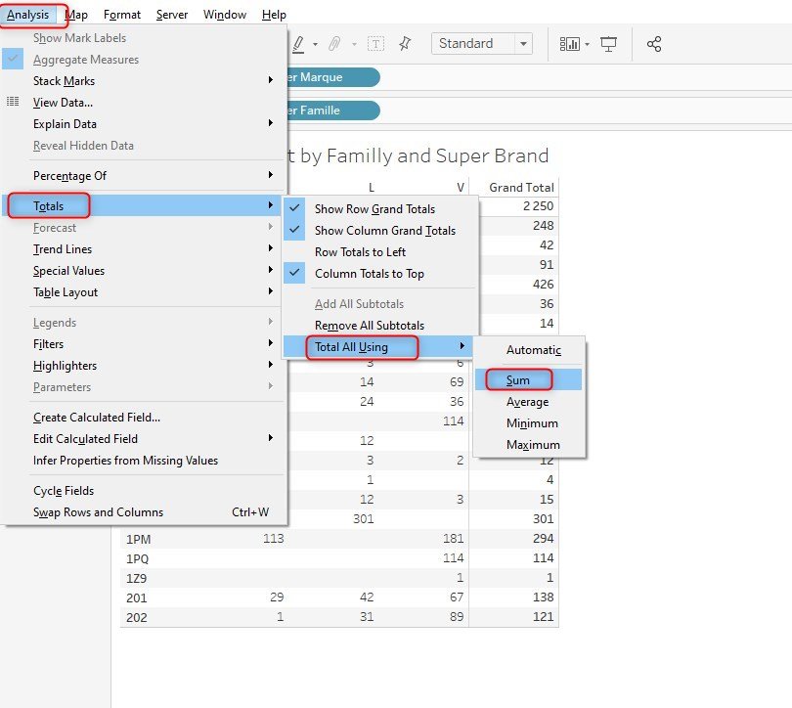Click the Famille pill on shelf
The width and height of the screenshot is (792, 708).
333,111
